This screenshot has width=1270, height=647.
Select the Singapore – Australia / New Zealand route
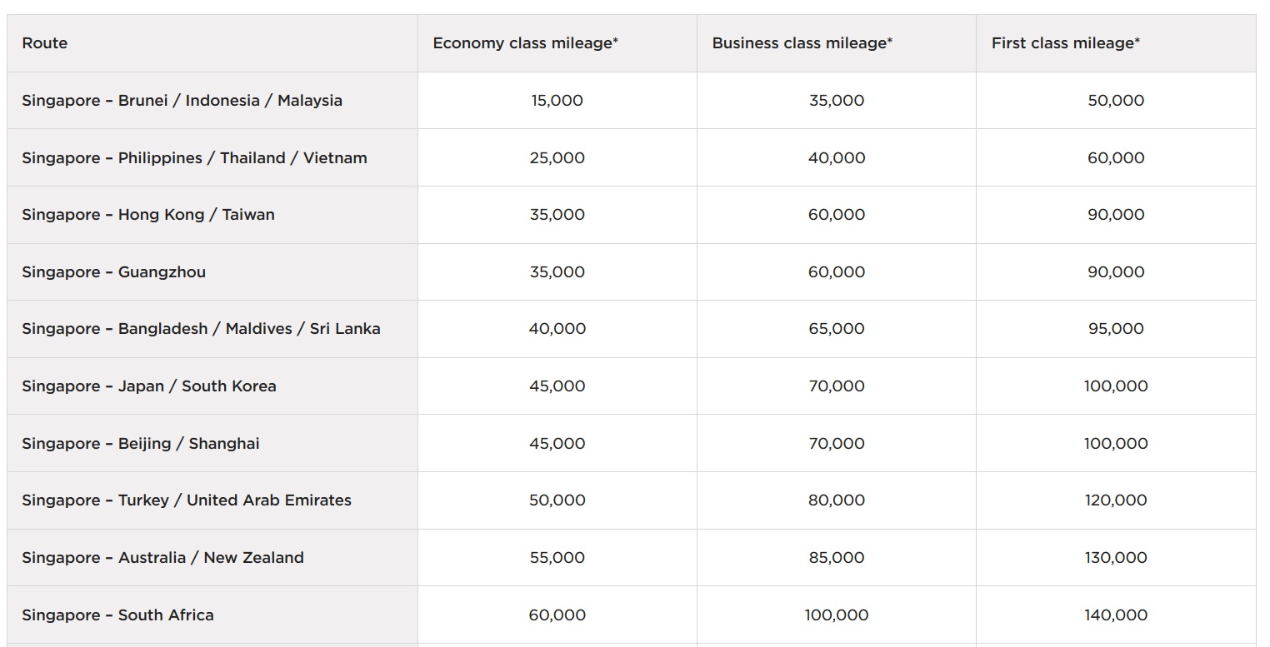pyautogui.click(x=162, y=558)
